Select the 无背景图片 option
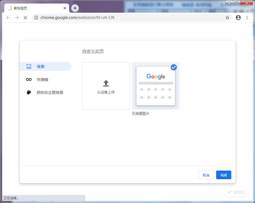 click(x=156, y=86)
